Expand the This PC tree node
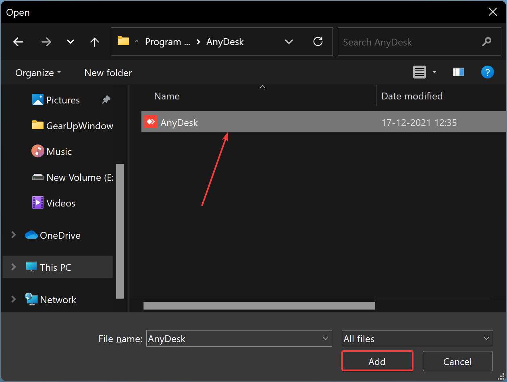 [x=13, y=267]
